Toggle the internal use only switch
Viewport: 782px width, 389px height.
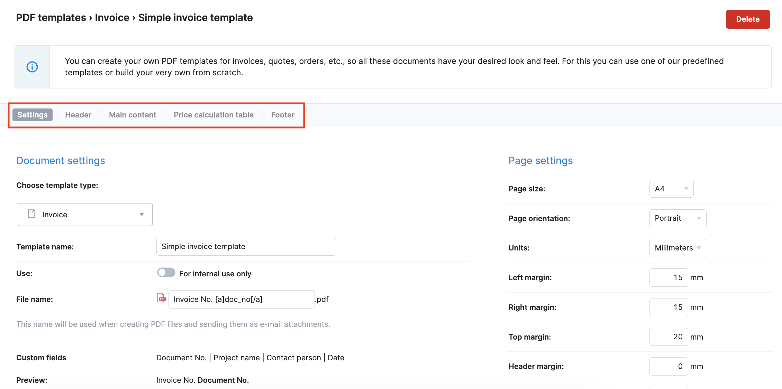pyautogui.click(x=166, y=273)
